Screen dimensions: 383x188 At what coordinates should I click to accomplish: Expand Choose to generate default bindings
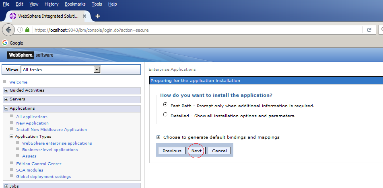coord(158,137)
